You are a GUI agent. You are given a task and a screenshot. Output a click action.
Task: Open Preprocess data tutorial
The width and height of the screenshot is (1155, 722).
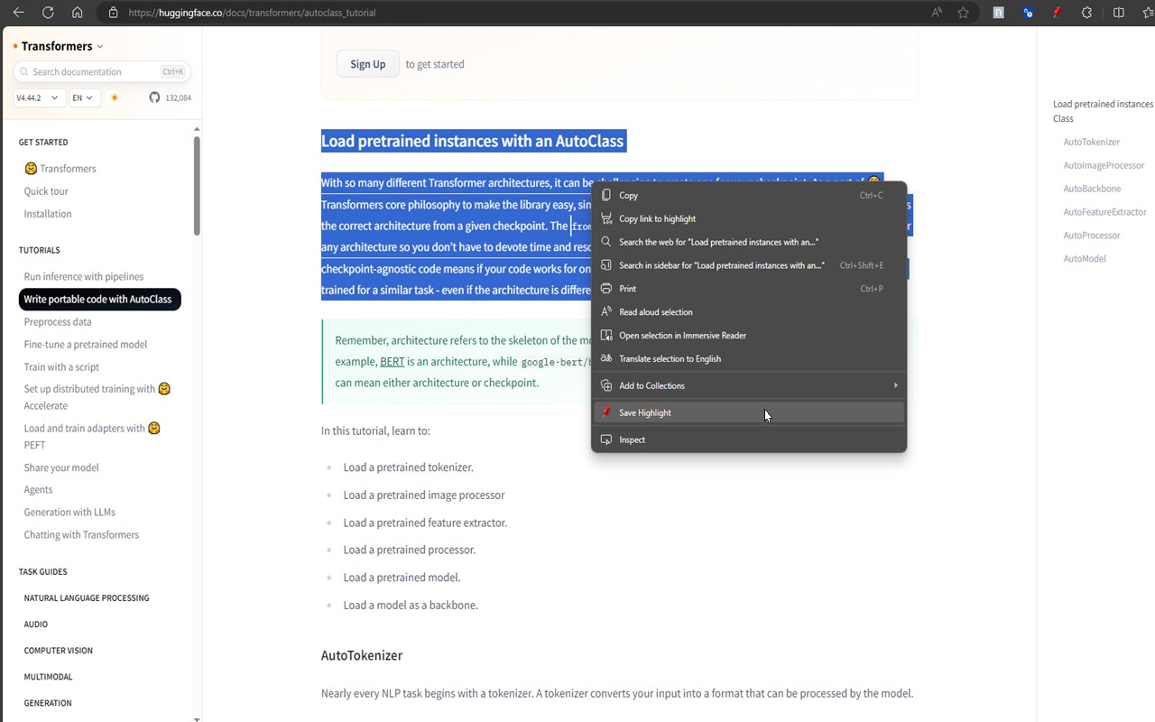[58, 321]
